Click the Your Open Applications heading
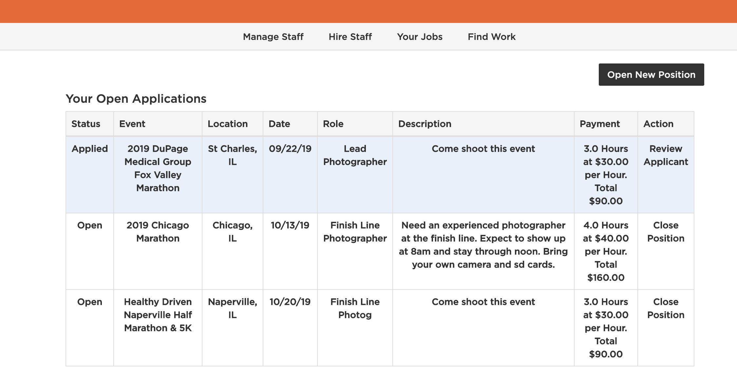Image resolution: width=737 pixels, height=390 pixels. (136, 98)
